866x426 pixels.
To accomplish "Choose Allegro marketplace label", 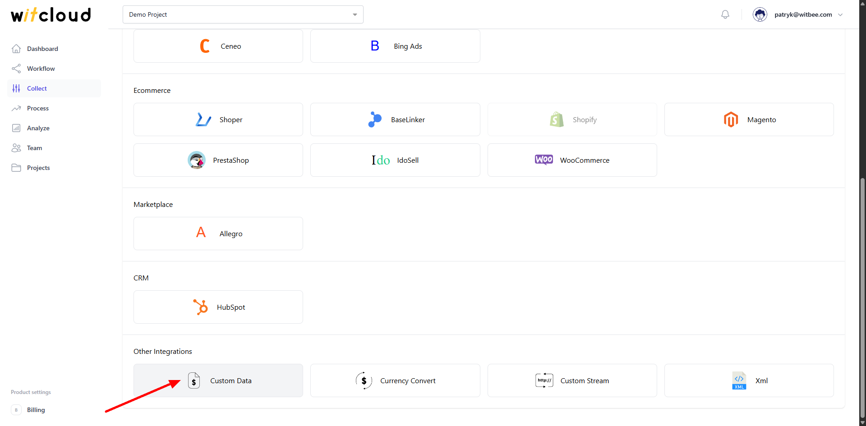I will click(x=231, y=234).
